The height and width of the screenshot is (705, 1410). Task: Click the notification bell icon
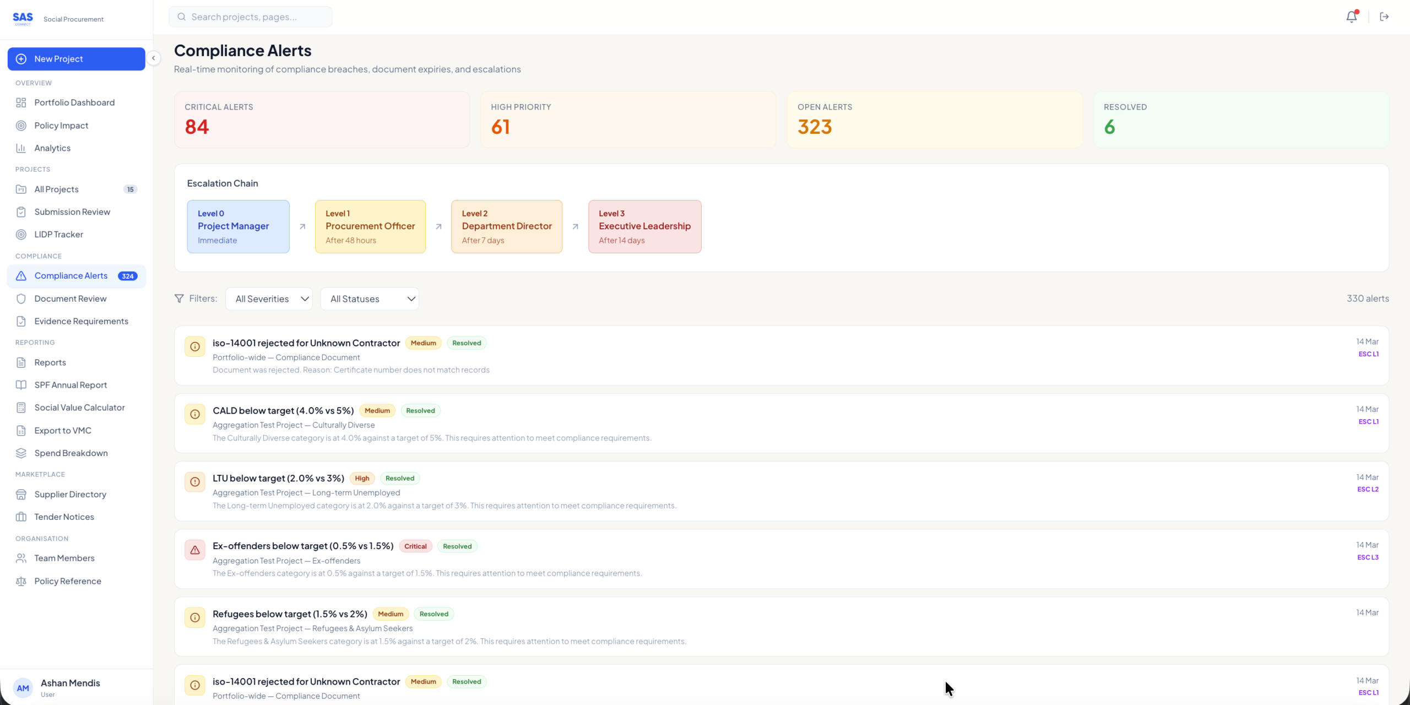1351,17
